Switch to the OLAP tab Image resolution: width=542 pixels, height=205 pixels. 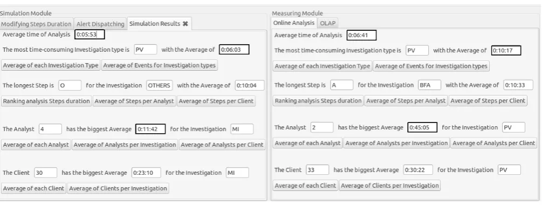pos(327,23)
